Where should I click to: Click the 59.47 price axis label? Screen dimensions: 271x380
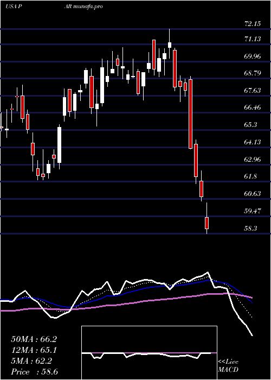[253, 211]
